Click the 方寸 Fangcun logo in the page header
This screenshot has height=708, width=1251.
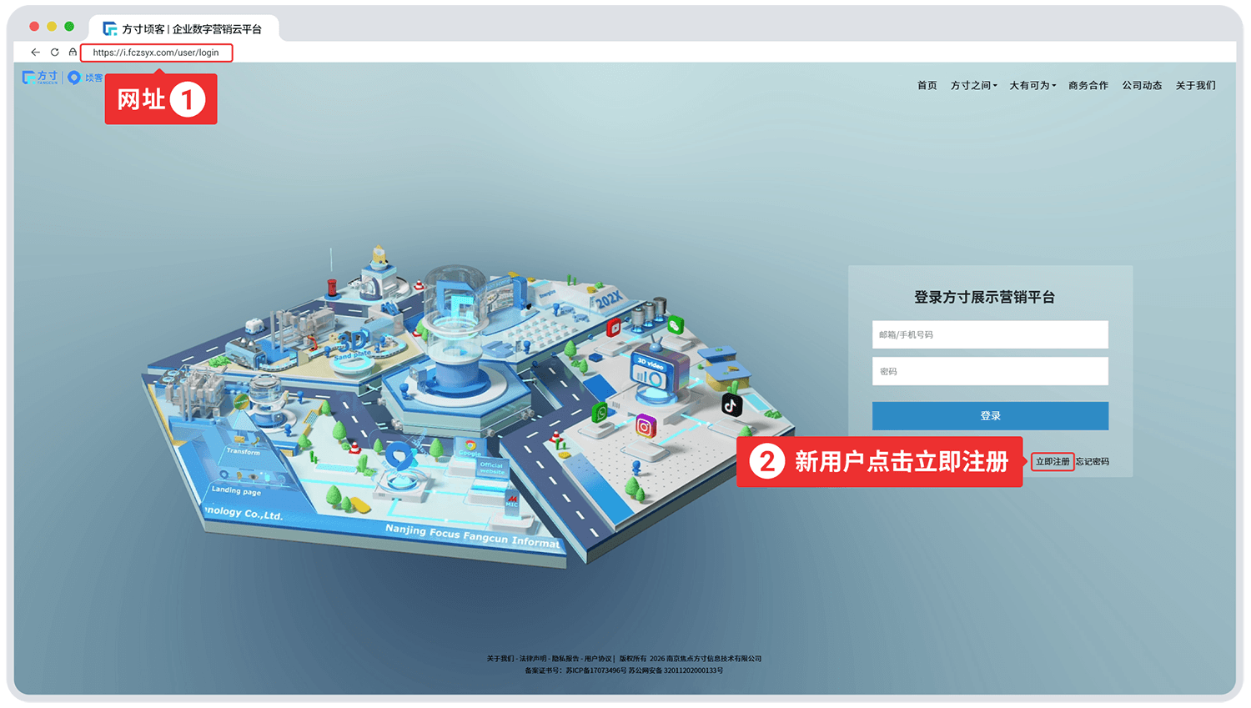point(41,78)
